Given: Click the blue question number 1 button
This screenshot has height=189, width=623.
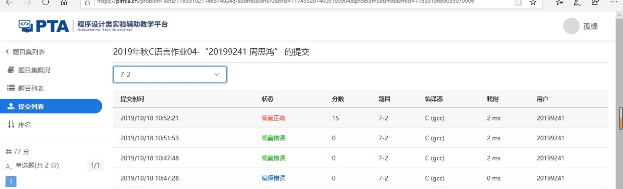Looking at the screenshot, I should coord(11,181).
